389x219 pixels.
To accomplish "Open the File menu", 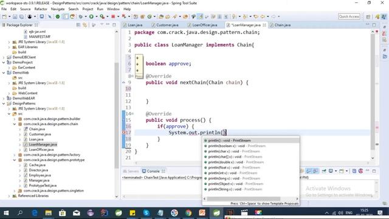I will click(x=4, y=9).
